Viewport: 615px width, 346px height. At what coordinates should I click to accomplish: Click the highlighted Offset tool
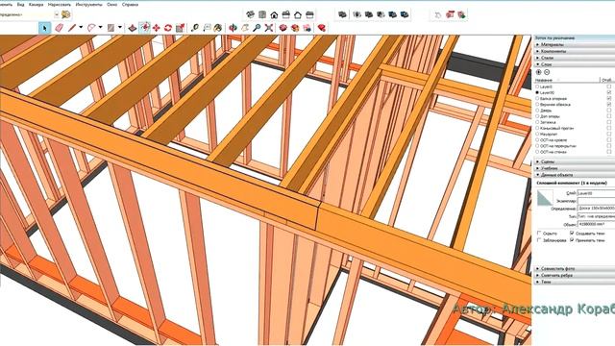tap(145, 28)
